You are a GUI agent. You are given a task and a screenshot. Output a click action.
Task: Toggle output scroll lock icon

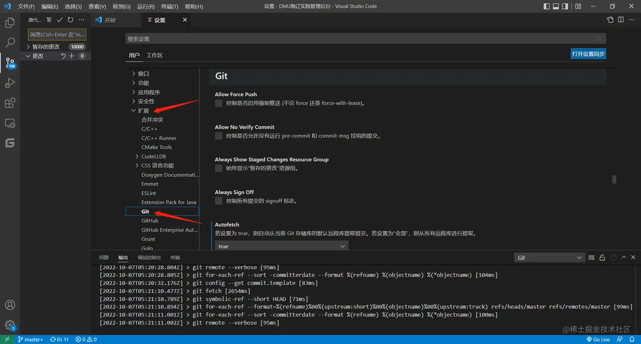click(x=602, y=257)
